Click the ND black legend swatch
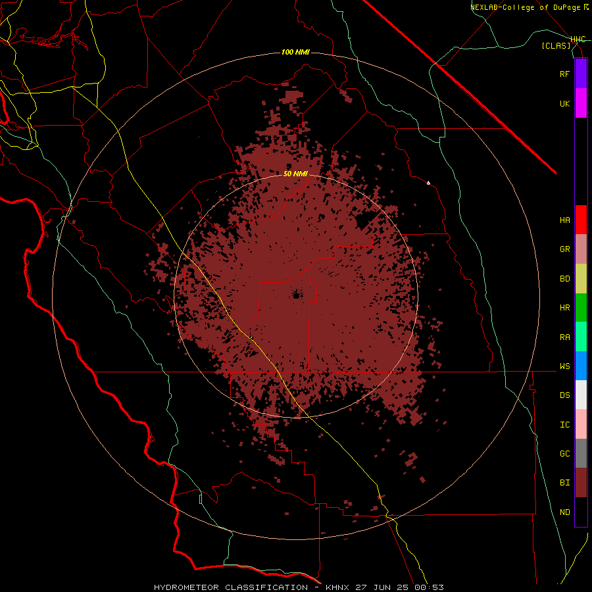Screen dimensions: 592x592 (x=581, y=512)
